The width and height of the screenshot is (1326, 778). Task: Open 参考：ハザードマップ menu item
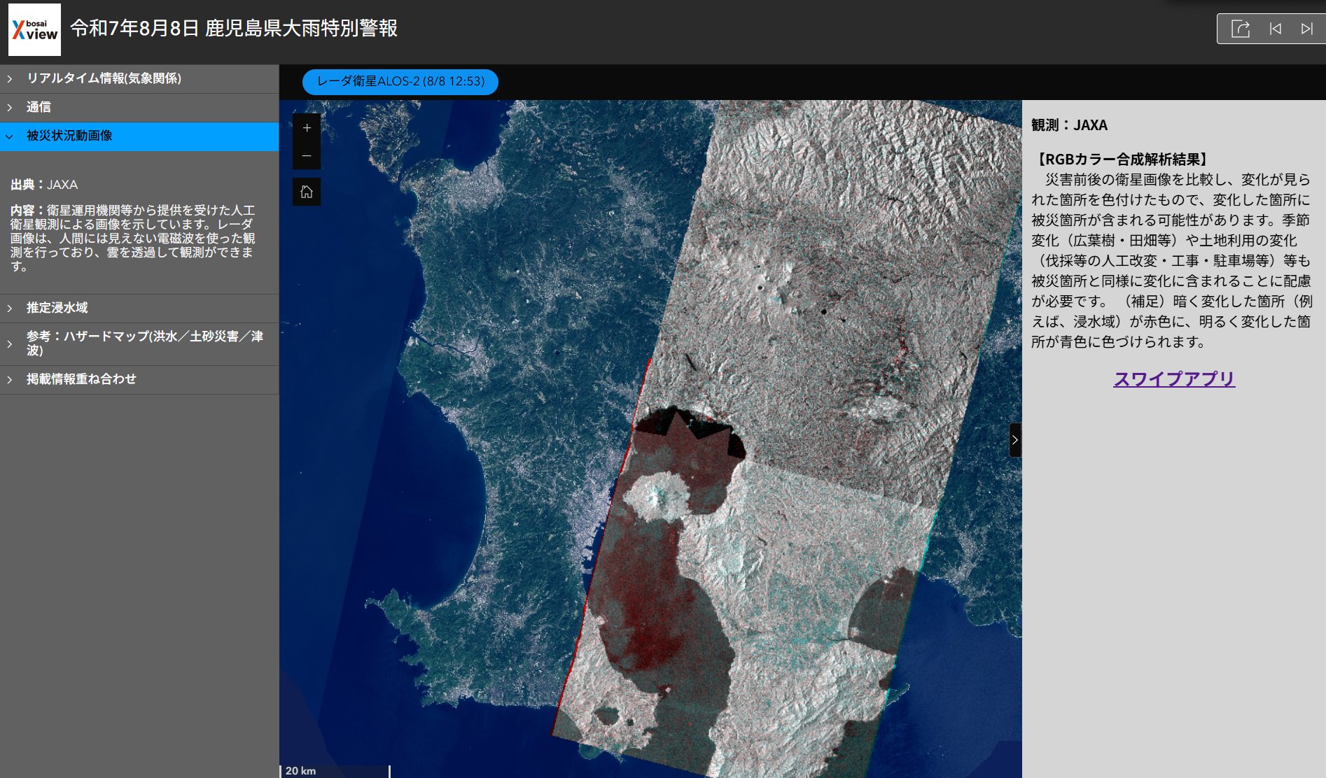(139, 344)
